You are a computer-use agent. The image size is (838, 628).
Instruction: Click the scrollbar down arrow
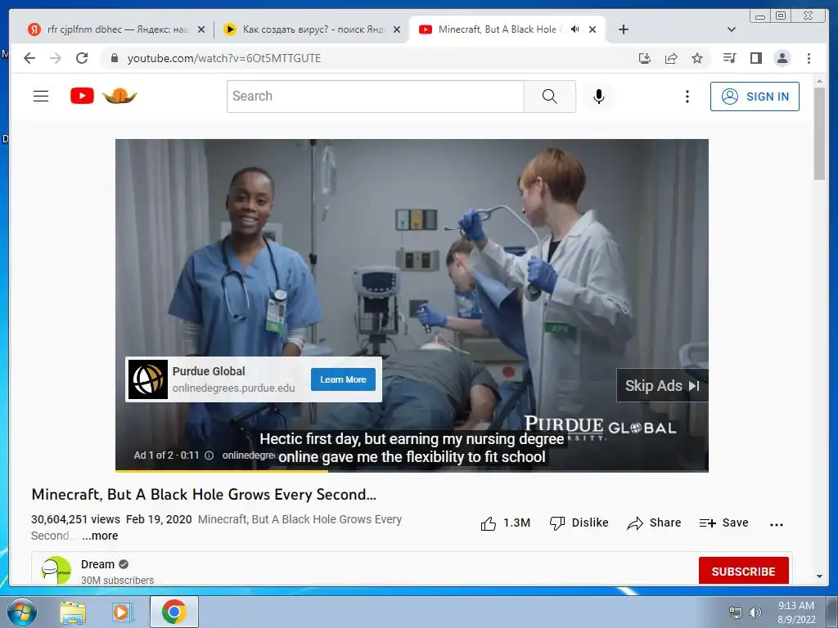pyautogui.click(x=819, y=576)
